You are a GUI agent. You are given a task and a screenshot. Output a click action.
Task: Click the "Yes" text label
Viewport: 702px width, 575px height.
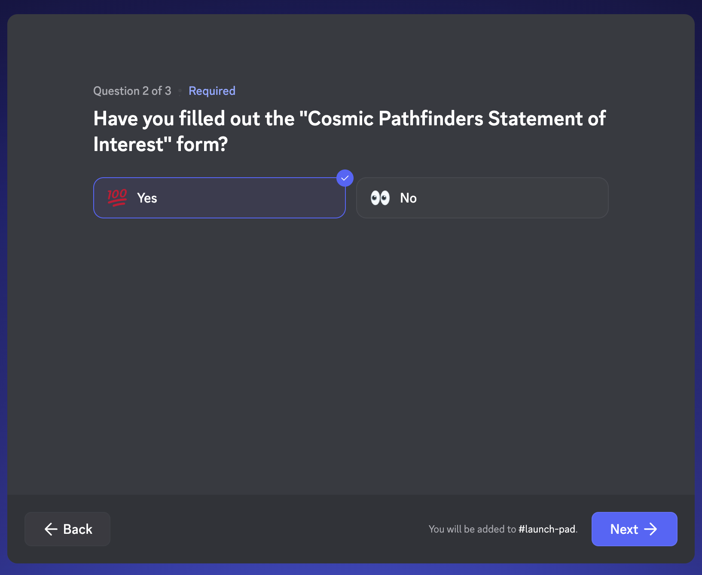[x=147, y=198]
